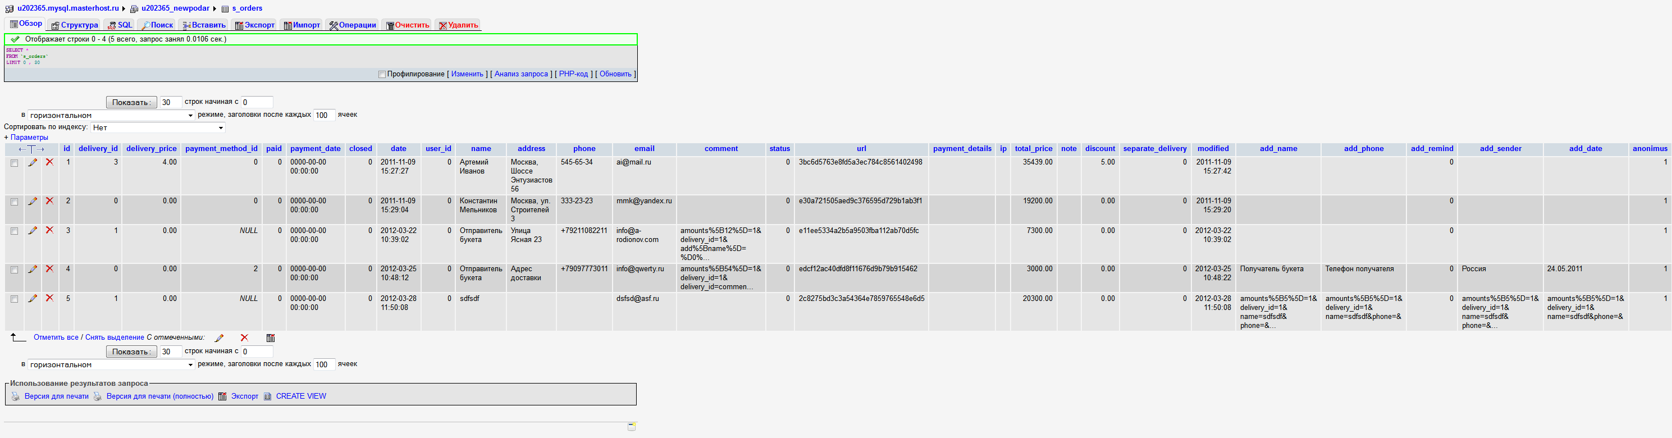Click the table icon before s_orders
The width and height of the screenshot is (1672, 438).
(x=225, y=8)
